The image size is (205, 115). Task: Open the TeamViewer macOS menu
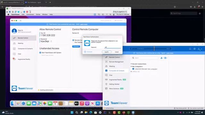[15, 14]
